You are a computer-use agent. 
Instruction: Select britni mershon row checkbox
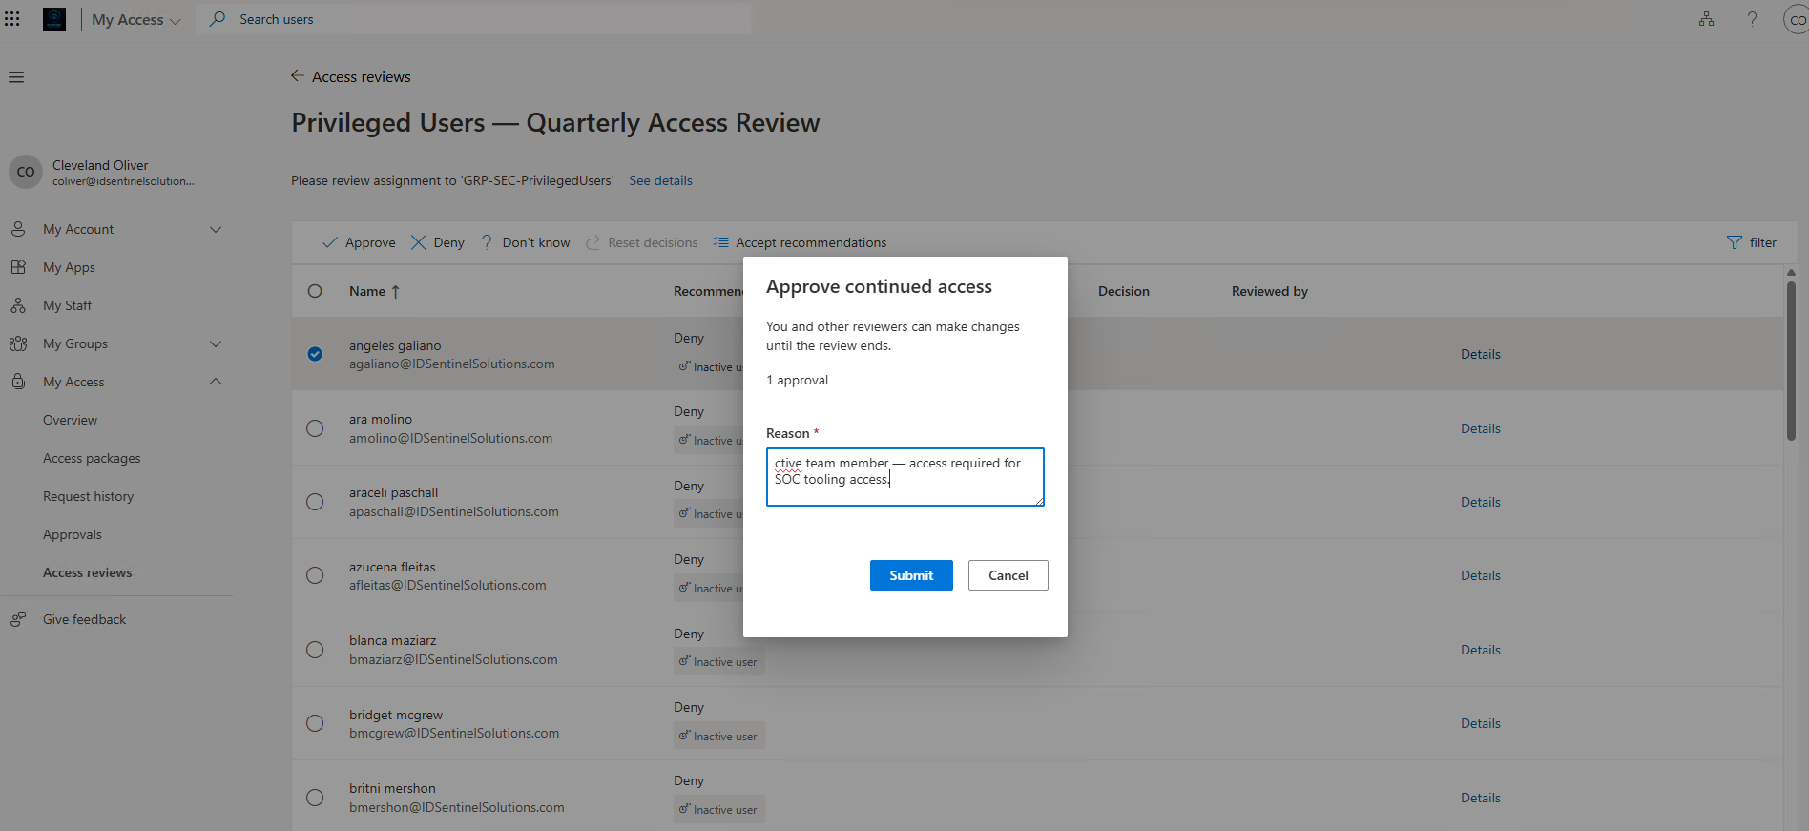(315, 798)
